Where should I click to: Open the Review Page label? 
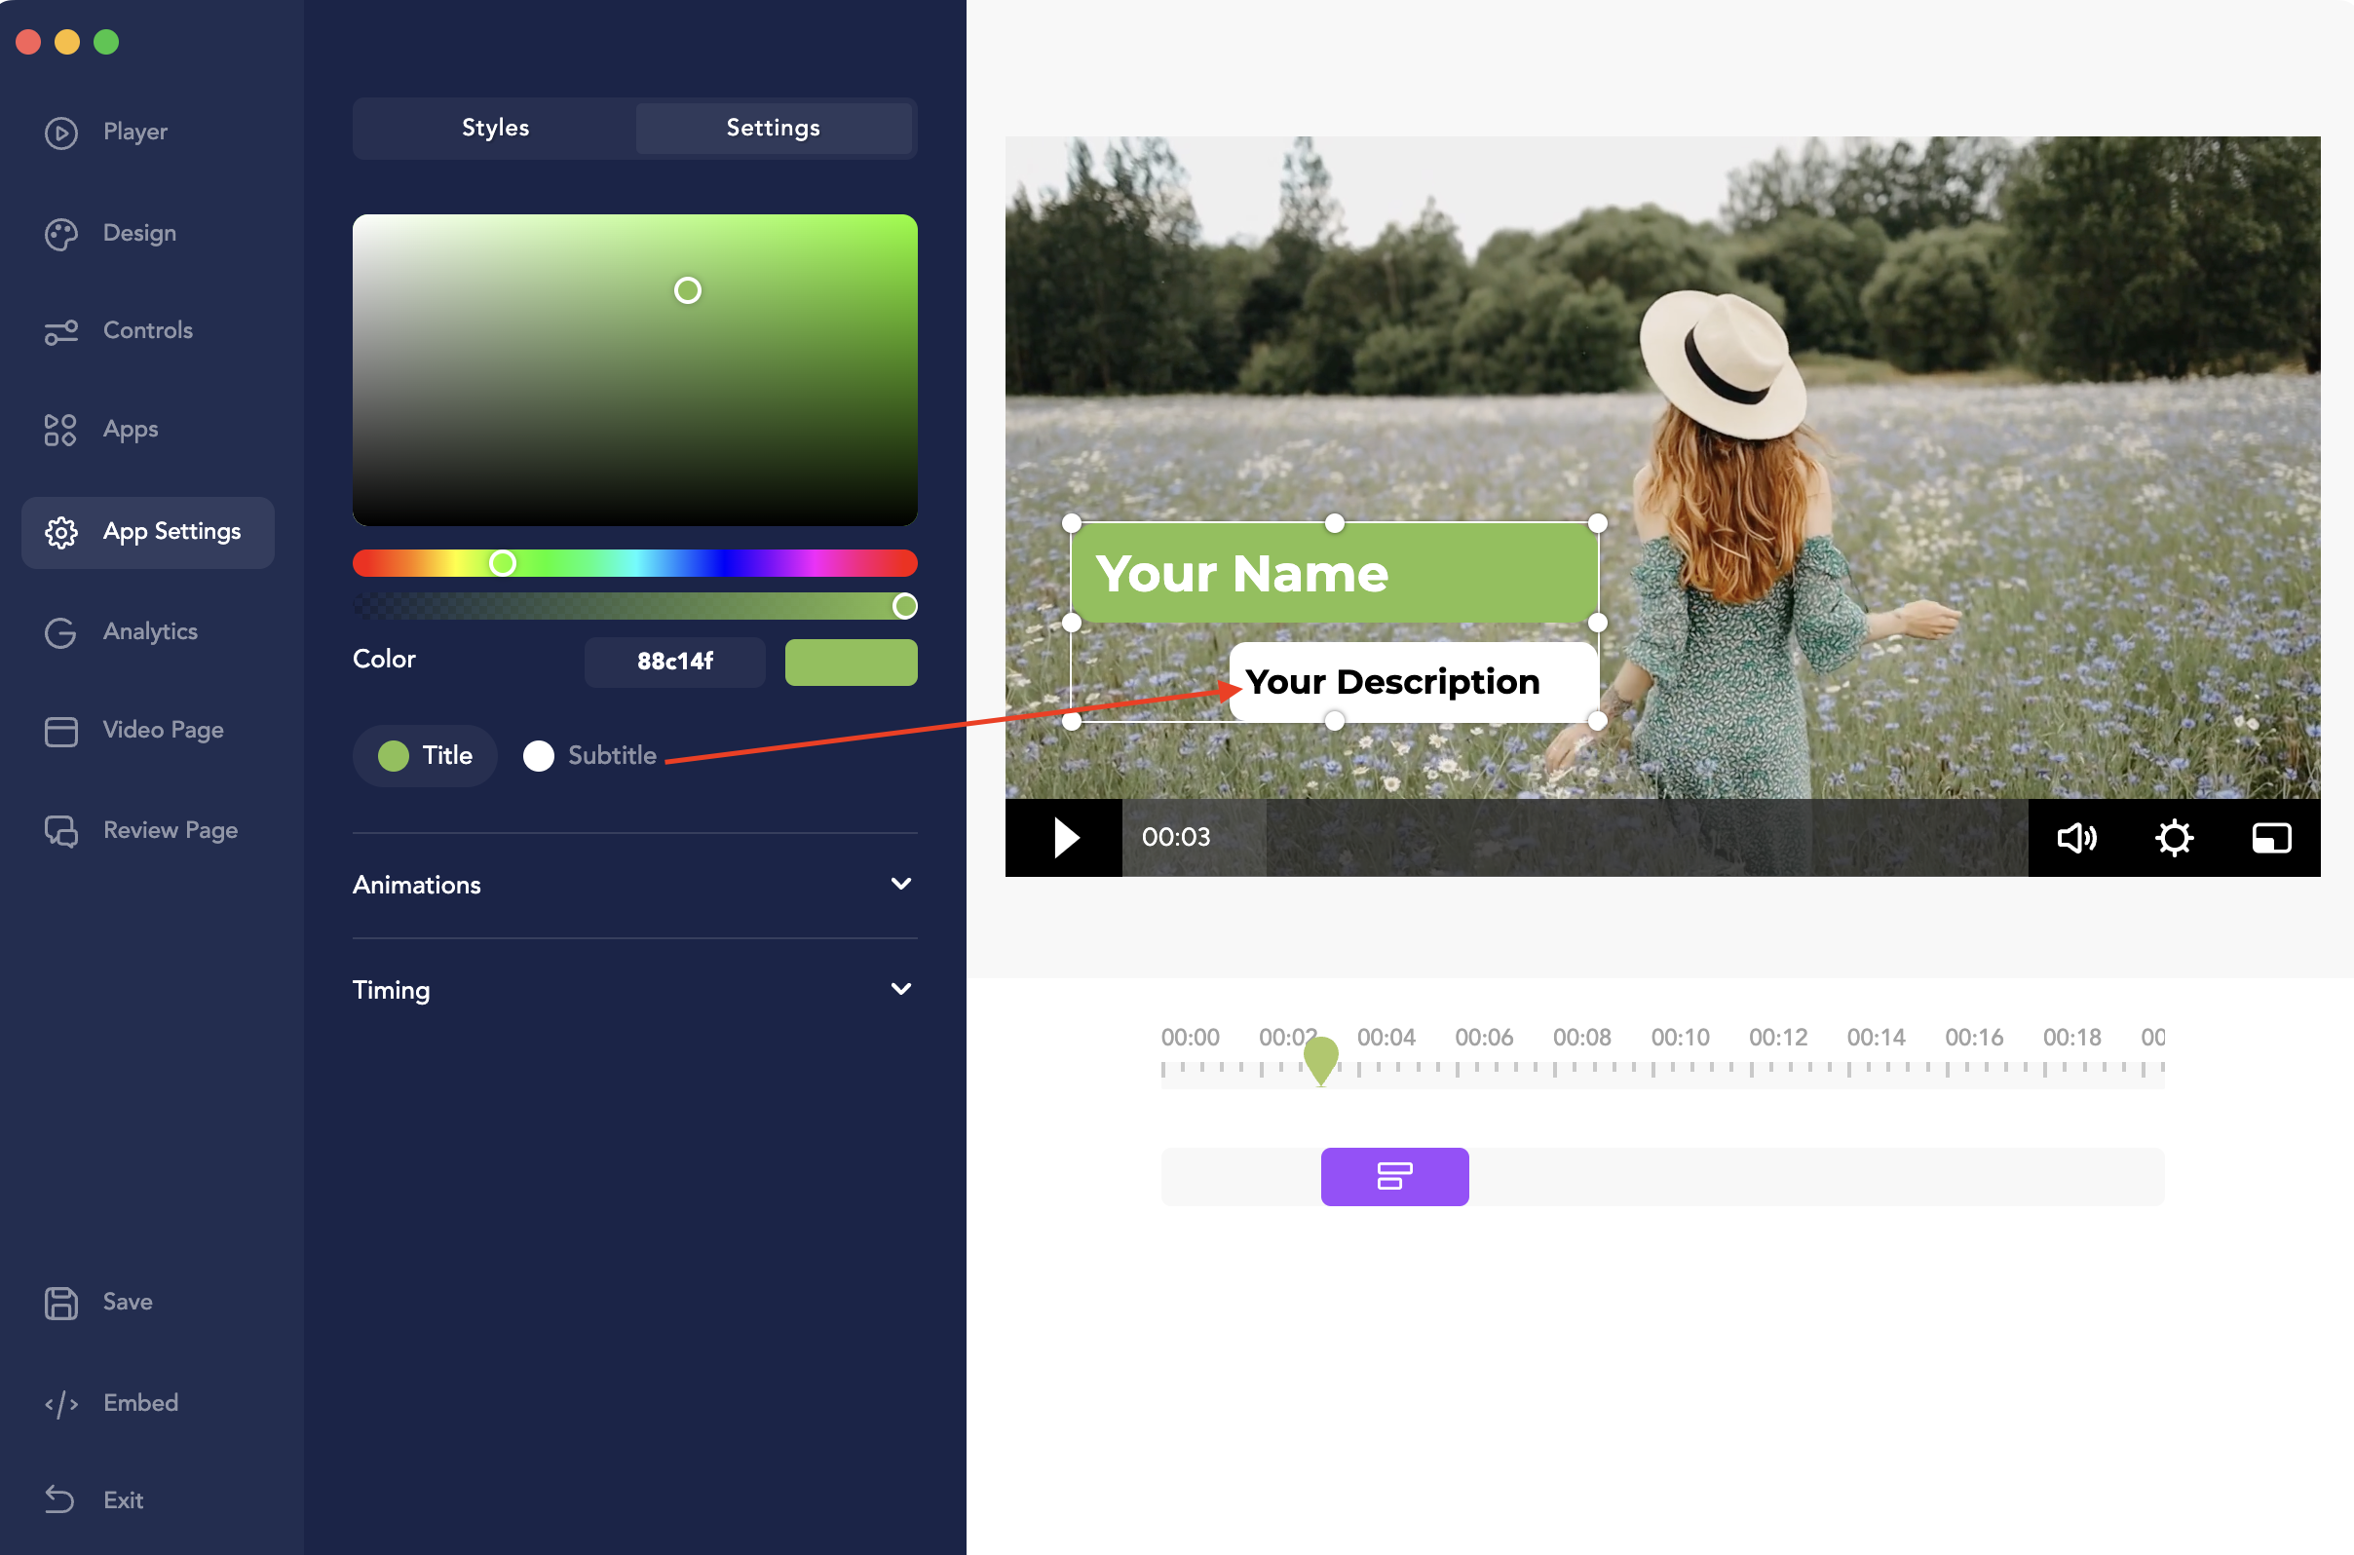171,831
